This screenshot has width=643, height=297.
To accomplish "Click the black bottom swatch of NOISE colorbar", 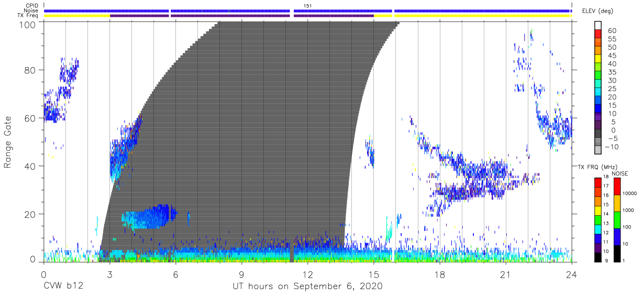I will tap(617, 253).
